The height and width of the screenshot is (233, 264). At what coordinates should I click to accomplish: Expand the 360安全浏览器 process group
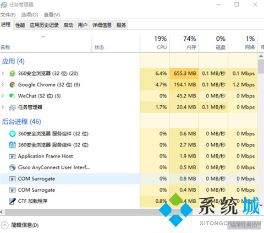point(3,73)
